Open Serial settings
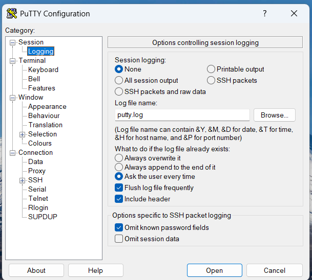312x280 pixels. click(x=37, y=190)
